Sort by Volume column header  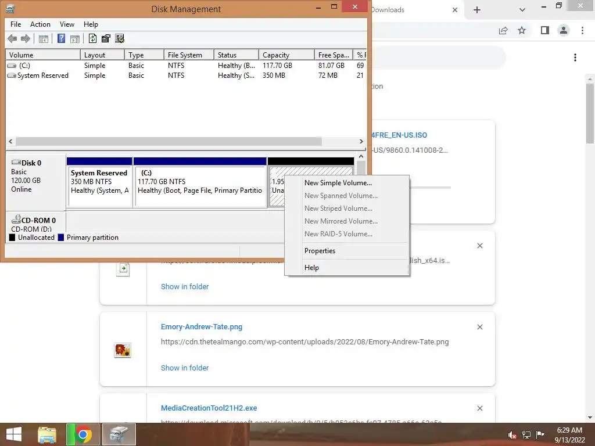click(x=43, y=55)
